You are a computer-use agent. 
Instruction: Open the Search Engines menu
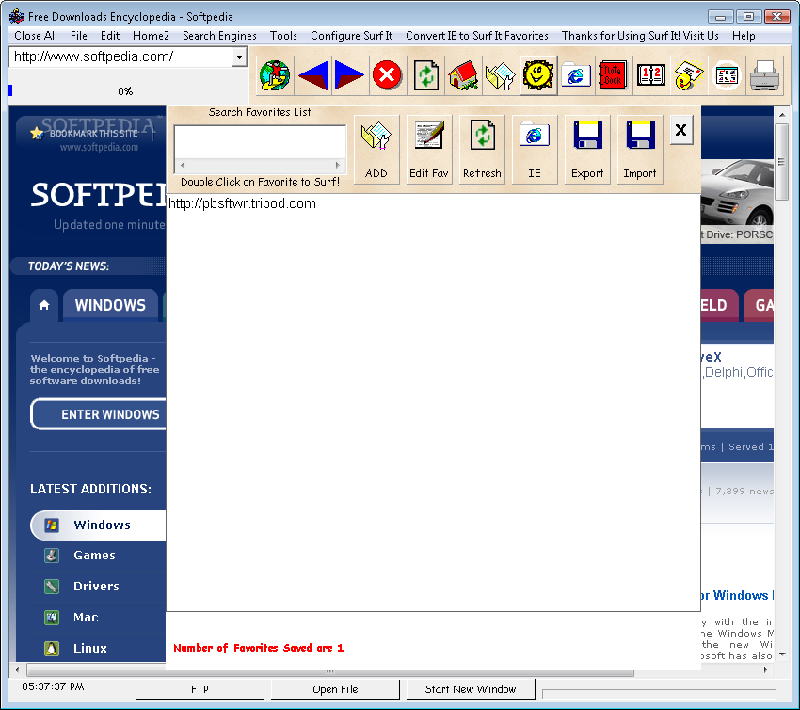[219, 36]
